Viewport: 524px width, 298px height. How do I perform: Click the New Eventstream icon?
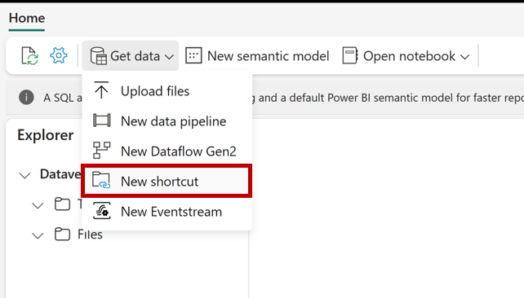click(x=101, y=211)
